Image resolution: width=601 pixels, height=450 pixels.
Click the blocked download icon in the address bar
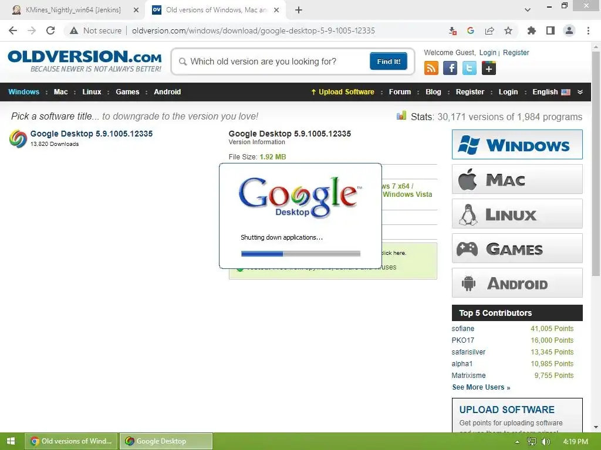(x=453, y=30)
